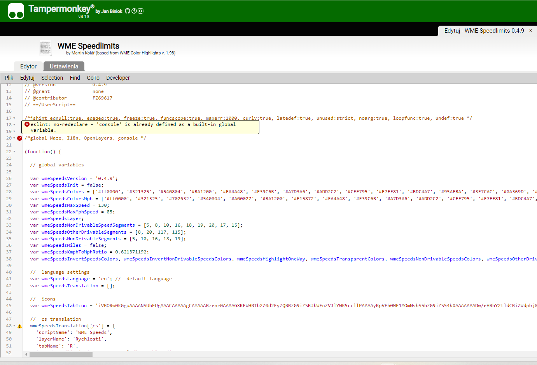This screenshot has width=537, height=365.
Task: Open the Edytuj menu
Action: (x=27, y=78)
